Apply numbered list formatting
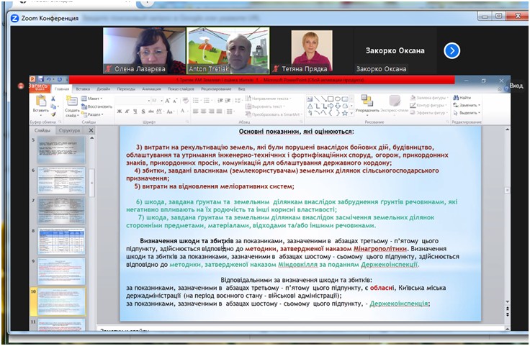530x346 pixels. pyautogui.click(x=207, y=101)
